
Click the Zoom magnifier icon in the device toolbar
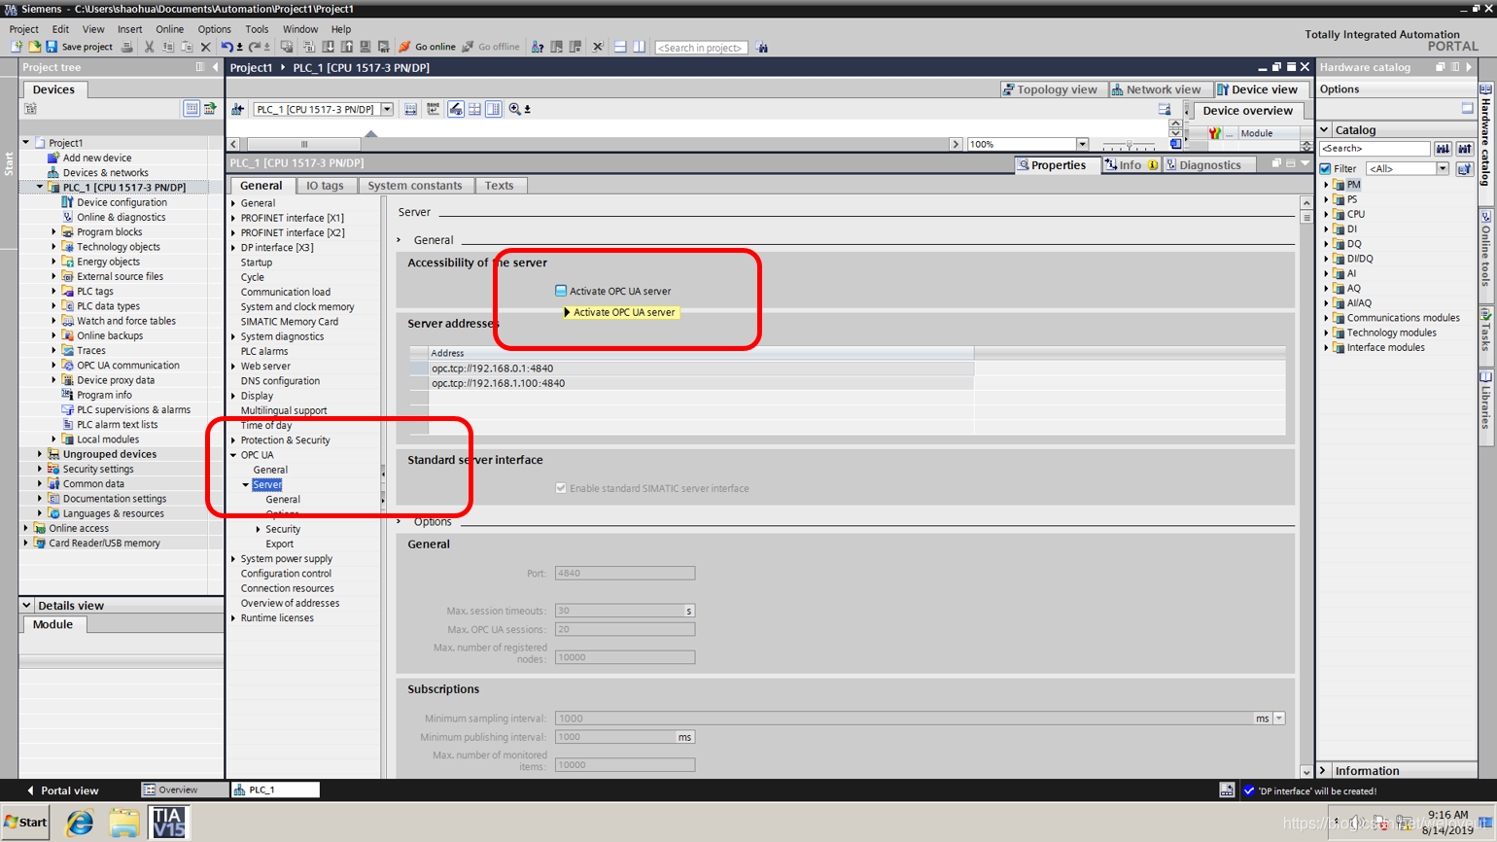tap(515, 109)
